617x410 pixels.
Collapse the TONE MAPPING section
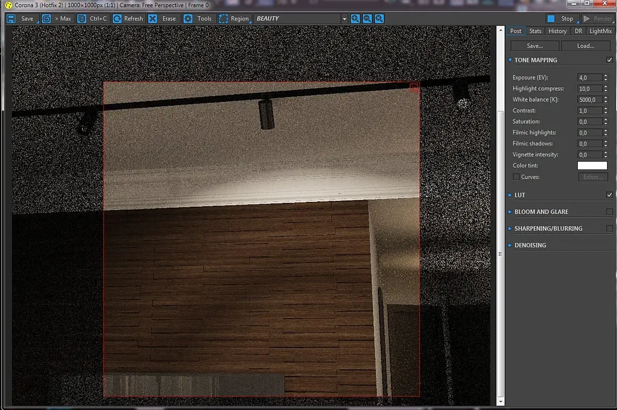tap(510, 60)
